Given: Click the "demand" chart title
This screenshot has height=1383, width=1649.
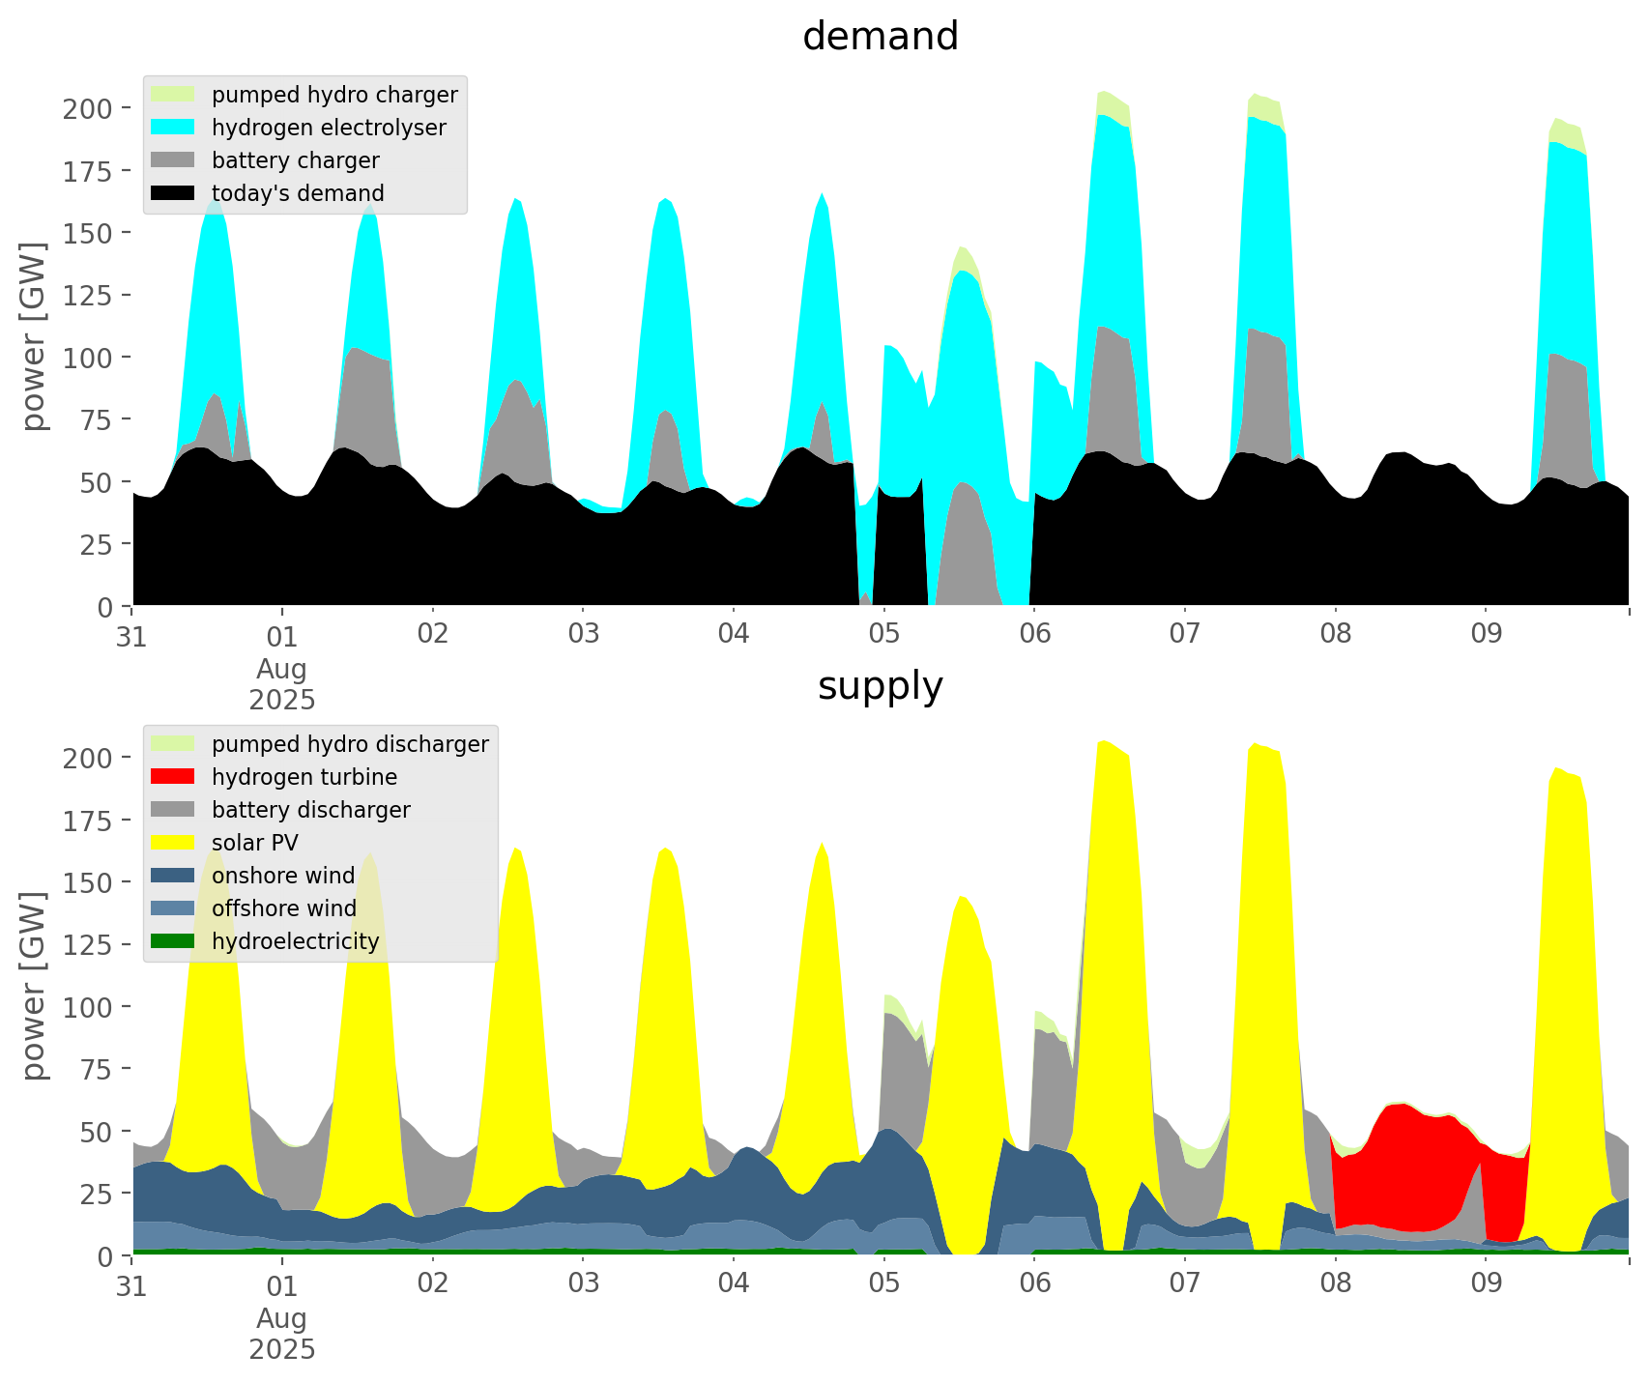Looking at the screenshot, I should tap(880, 37).
